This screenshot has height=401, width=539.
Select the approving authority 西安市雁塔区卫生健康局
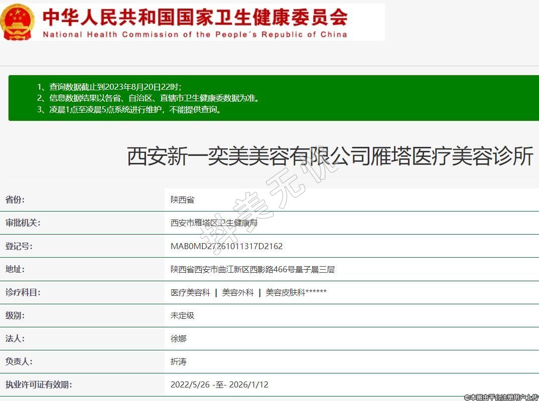click(x=214, y=223)
